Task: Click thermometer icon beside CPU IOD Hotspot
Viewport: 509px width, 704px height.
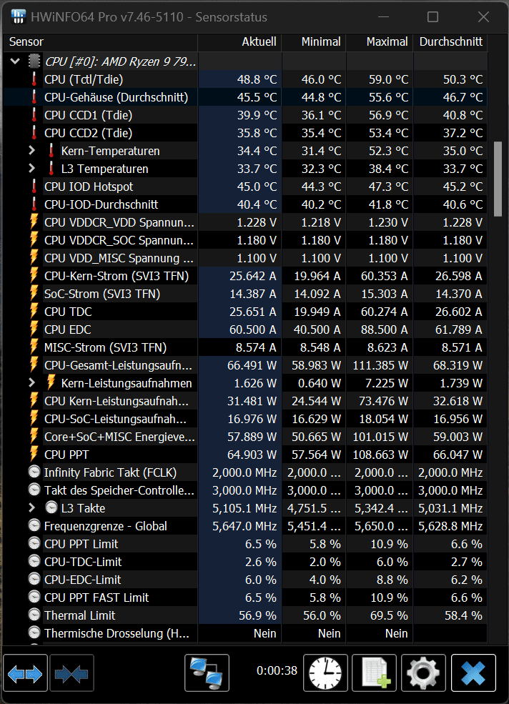Action: [34, 187]
